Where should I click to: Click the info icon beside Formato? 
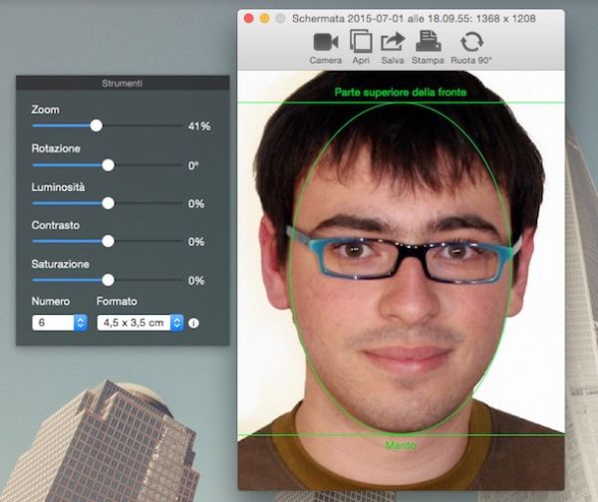(194, 323)
